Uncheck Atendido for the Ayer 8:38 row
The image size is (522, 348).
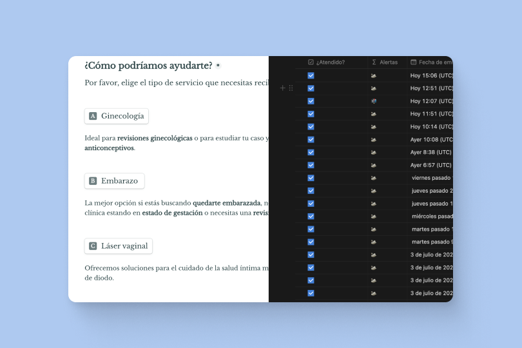point(311,152)
